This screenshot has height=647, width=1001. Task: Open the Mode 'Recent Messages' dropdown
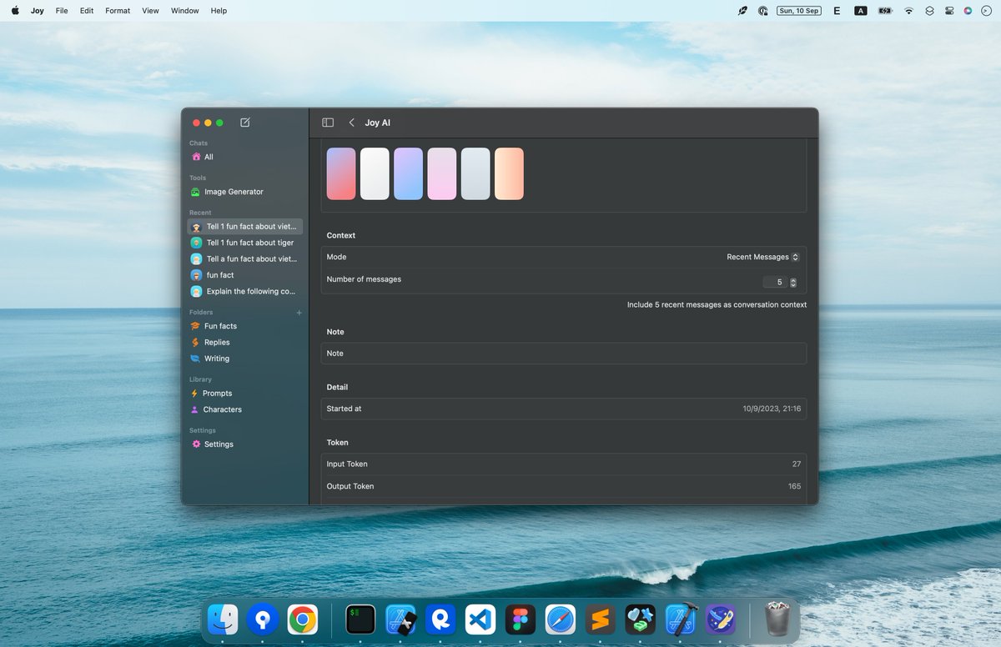(762, 257)
